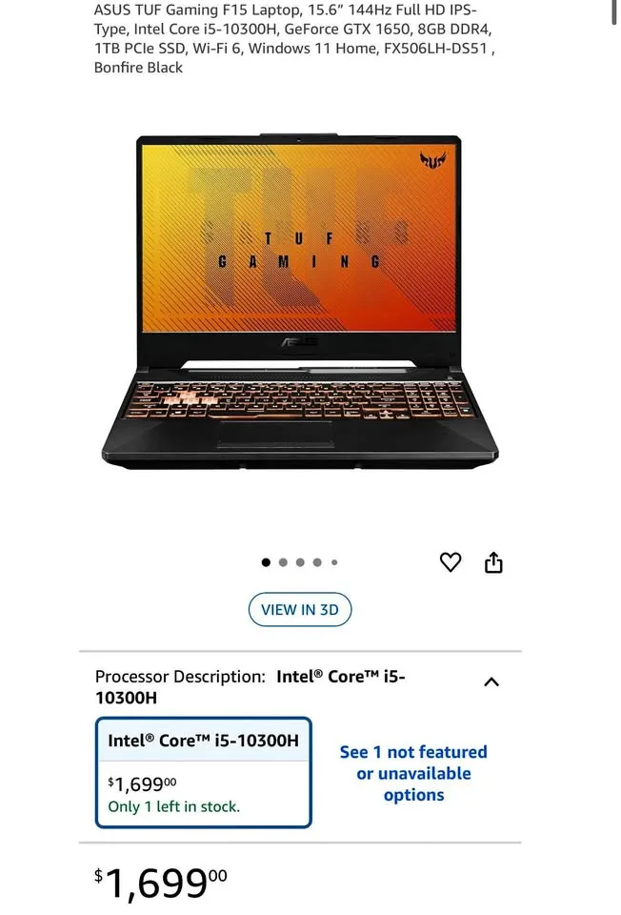
Task: Select the small fifth image carousel dot
Action: 334,562
